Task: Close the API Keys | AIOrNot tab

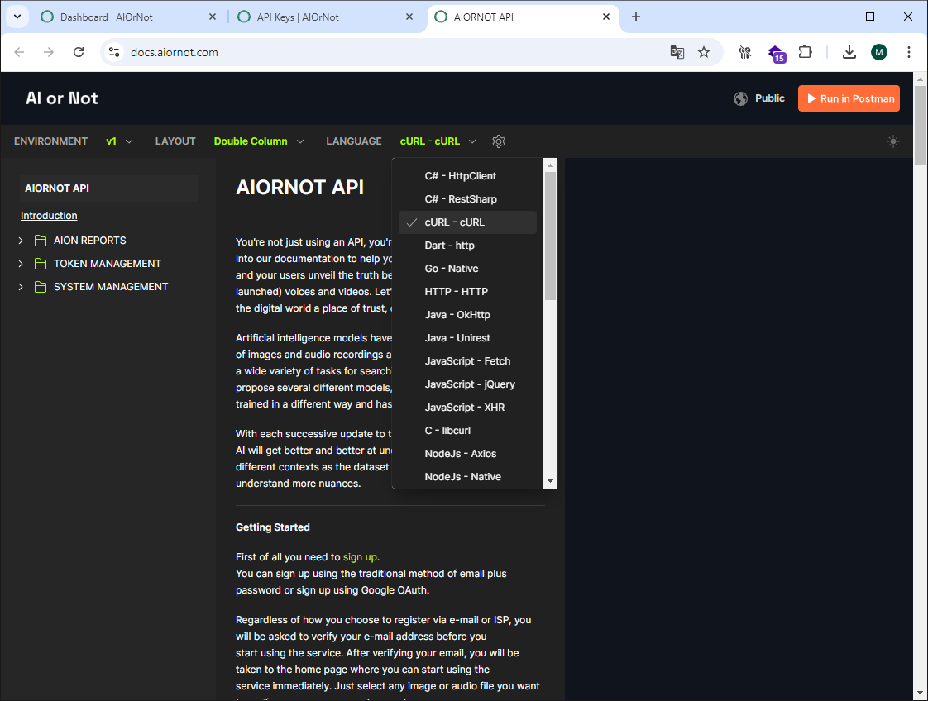Action: pyautogui.click(x=409, y=17)
